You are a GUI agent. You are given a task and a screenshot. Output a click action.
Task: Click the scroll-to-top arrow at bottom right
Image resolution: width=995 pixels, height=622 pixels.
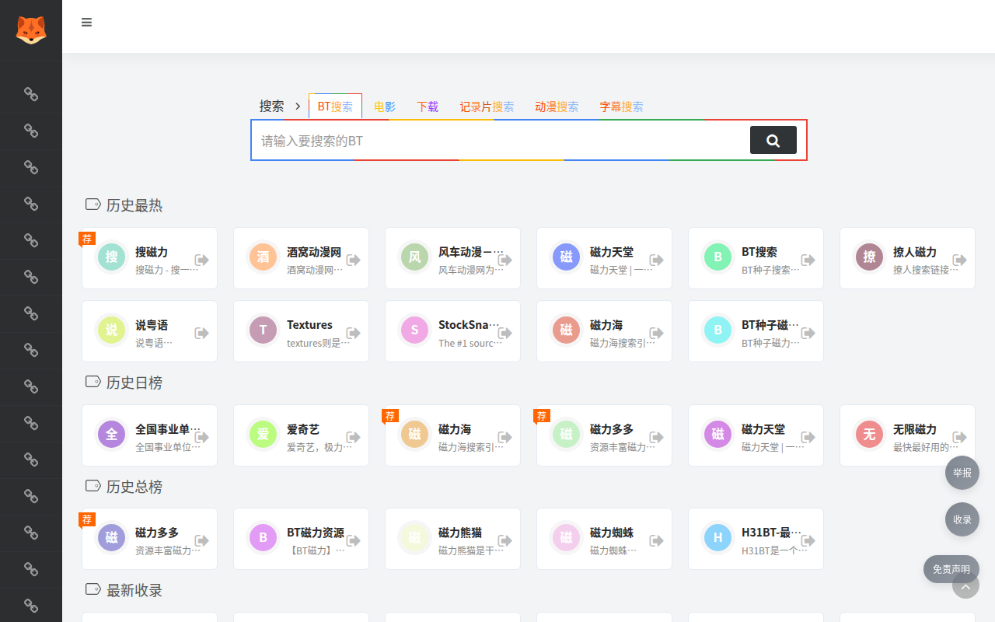tap(965, 587)
